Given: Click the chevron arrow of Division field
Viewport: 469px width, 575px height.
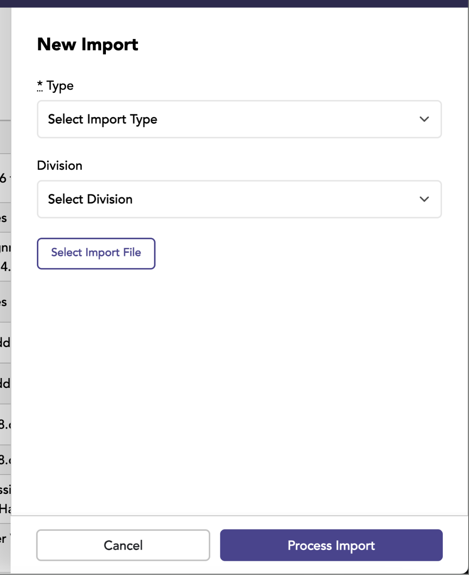Looking at the screenshot, I should pos(424,199).
